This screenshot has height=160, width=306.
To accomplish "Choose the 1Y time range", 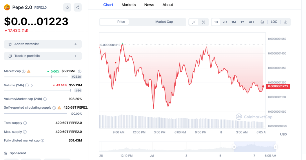I will point(242,22).
